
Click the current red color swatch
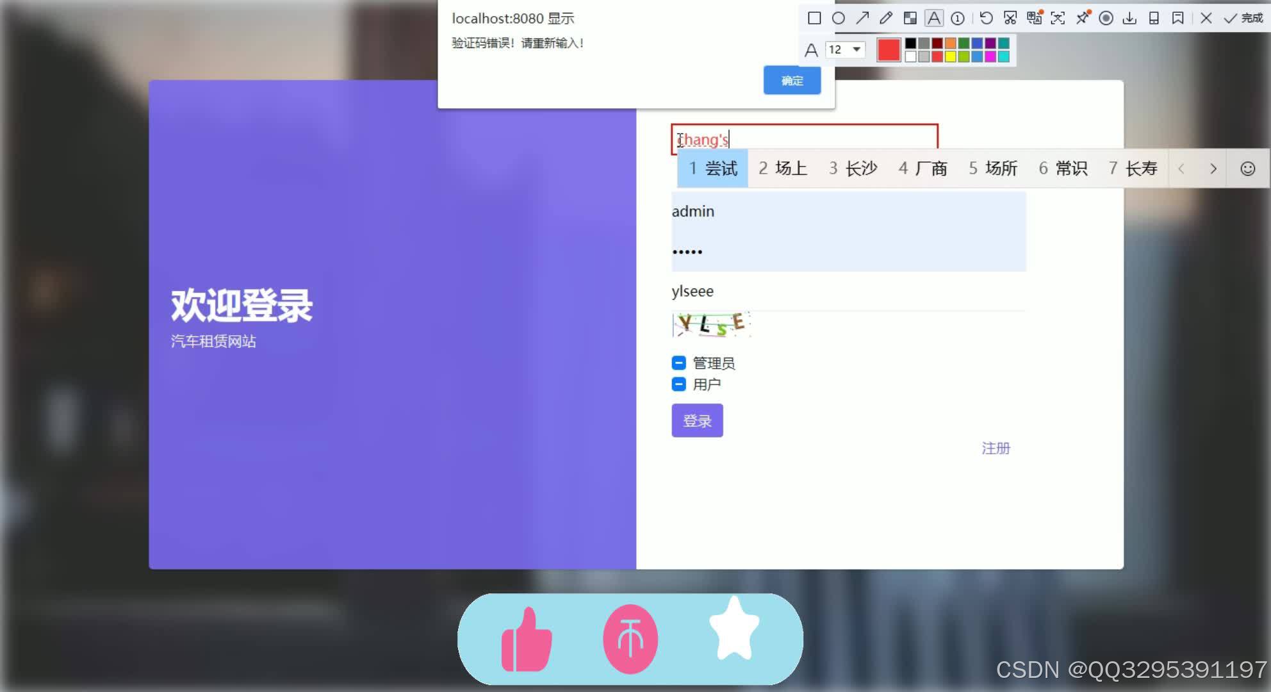click(x=889, y=49)
